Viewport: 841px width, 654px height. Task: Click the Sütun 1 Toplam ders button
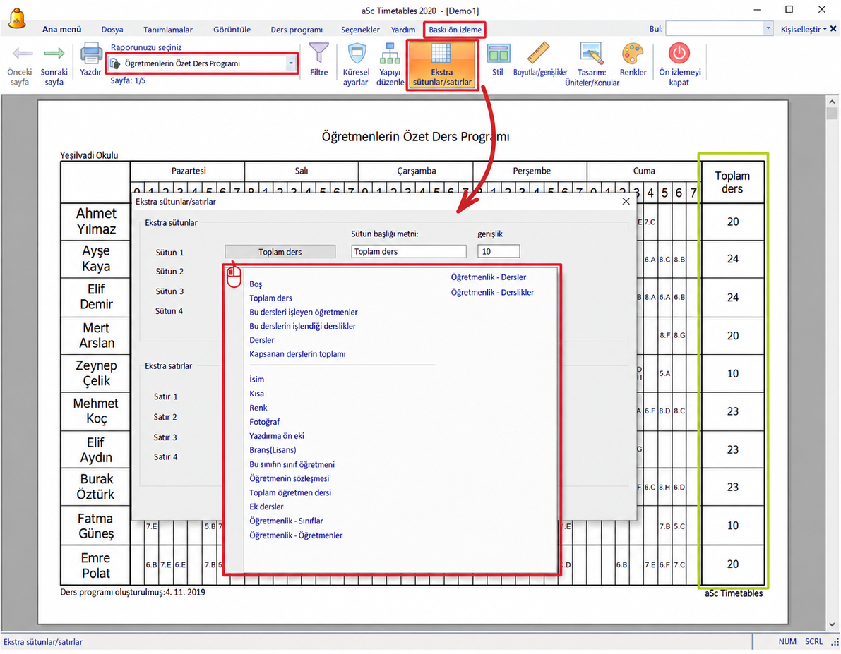tap(280, 251)
